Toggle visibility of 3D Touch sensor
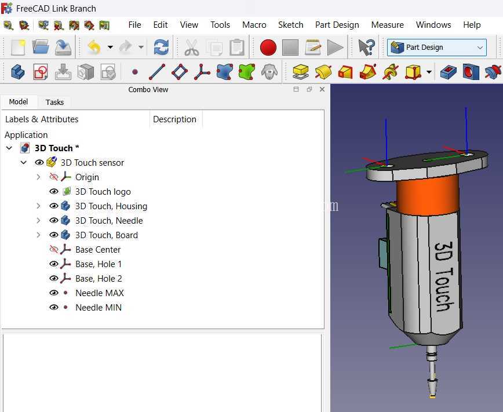 [39, 163]
